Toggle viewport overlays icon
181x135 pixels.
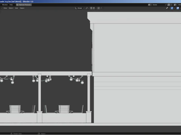click(178, 8)
